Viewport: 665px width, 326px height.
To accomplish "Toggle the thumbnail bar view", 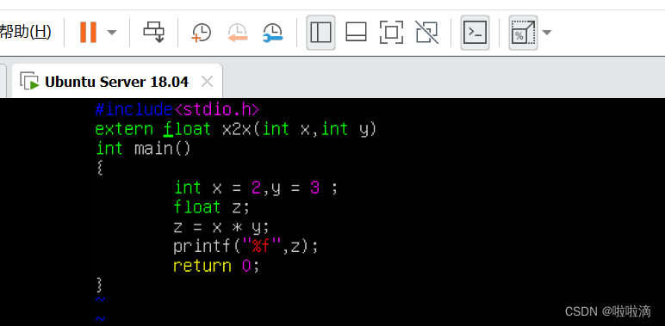I will [x=356, y=33].
